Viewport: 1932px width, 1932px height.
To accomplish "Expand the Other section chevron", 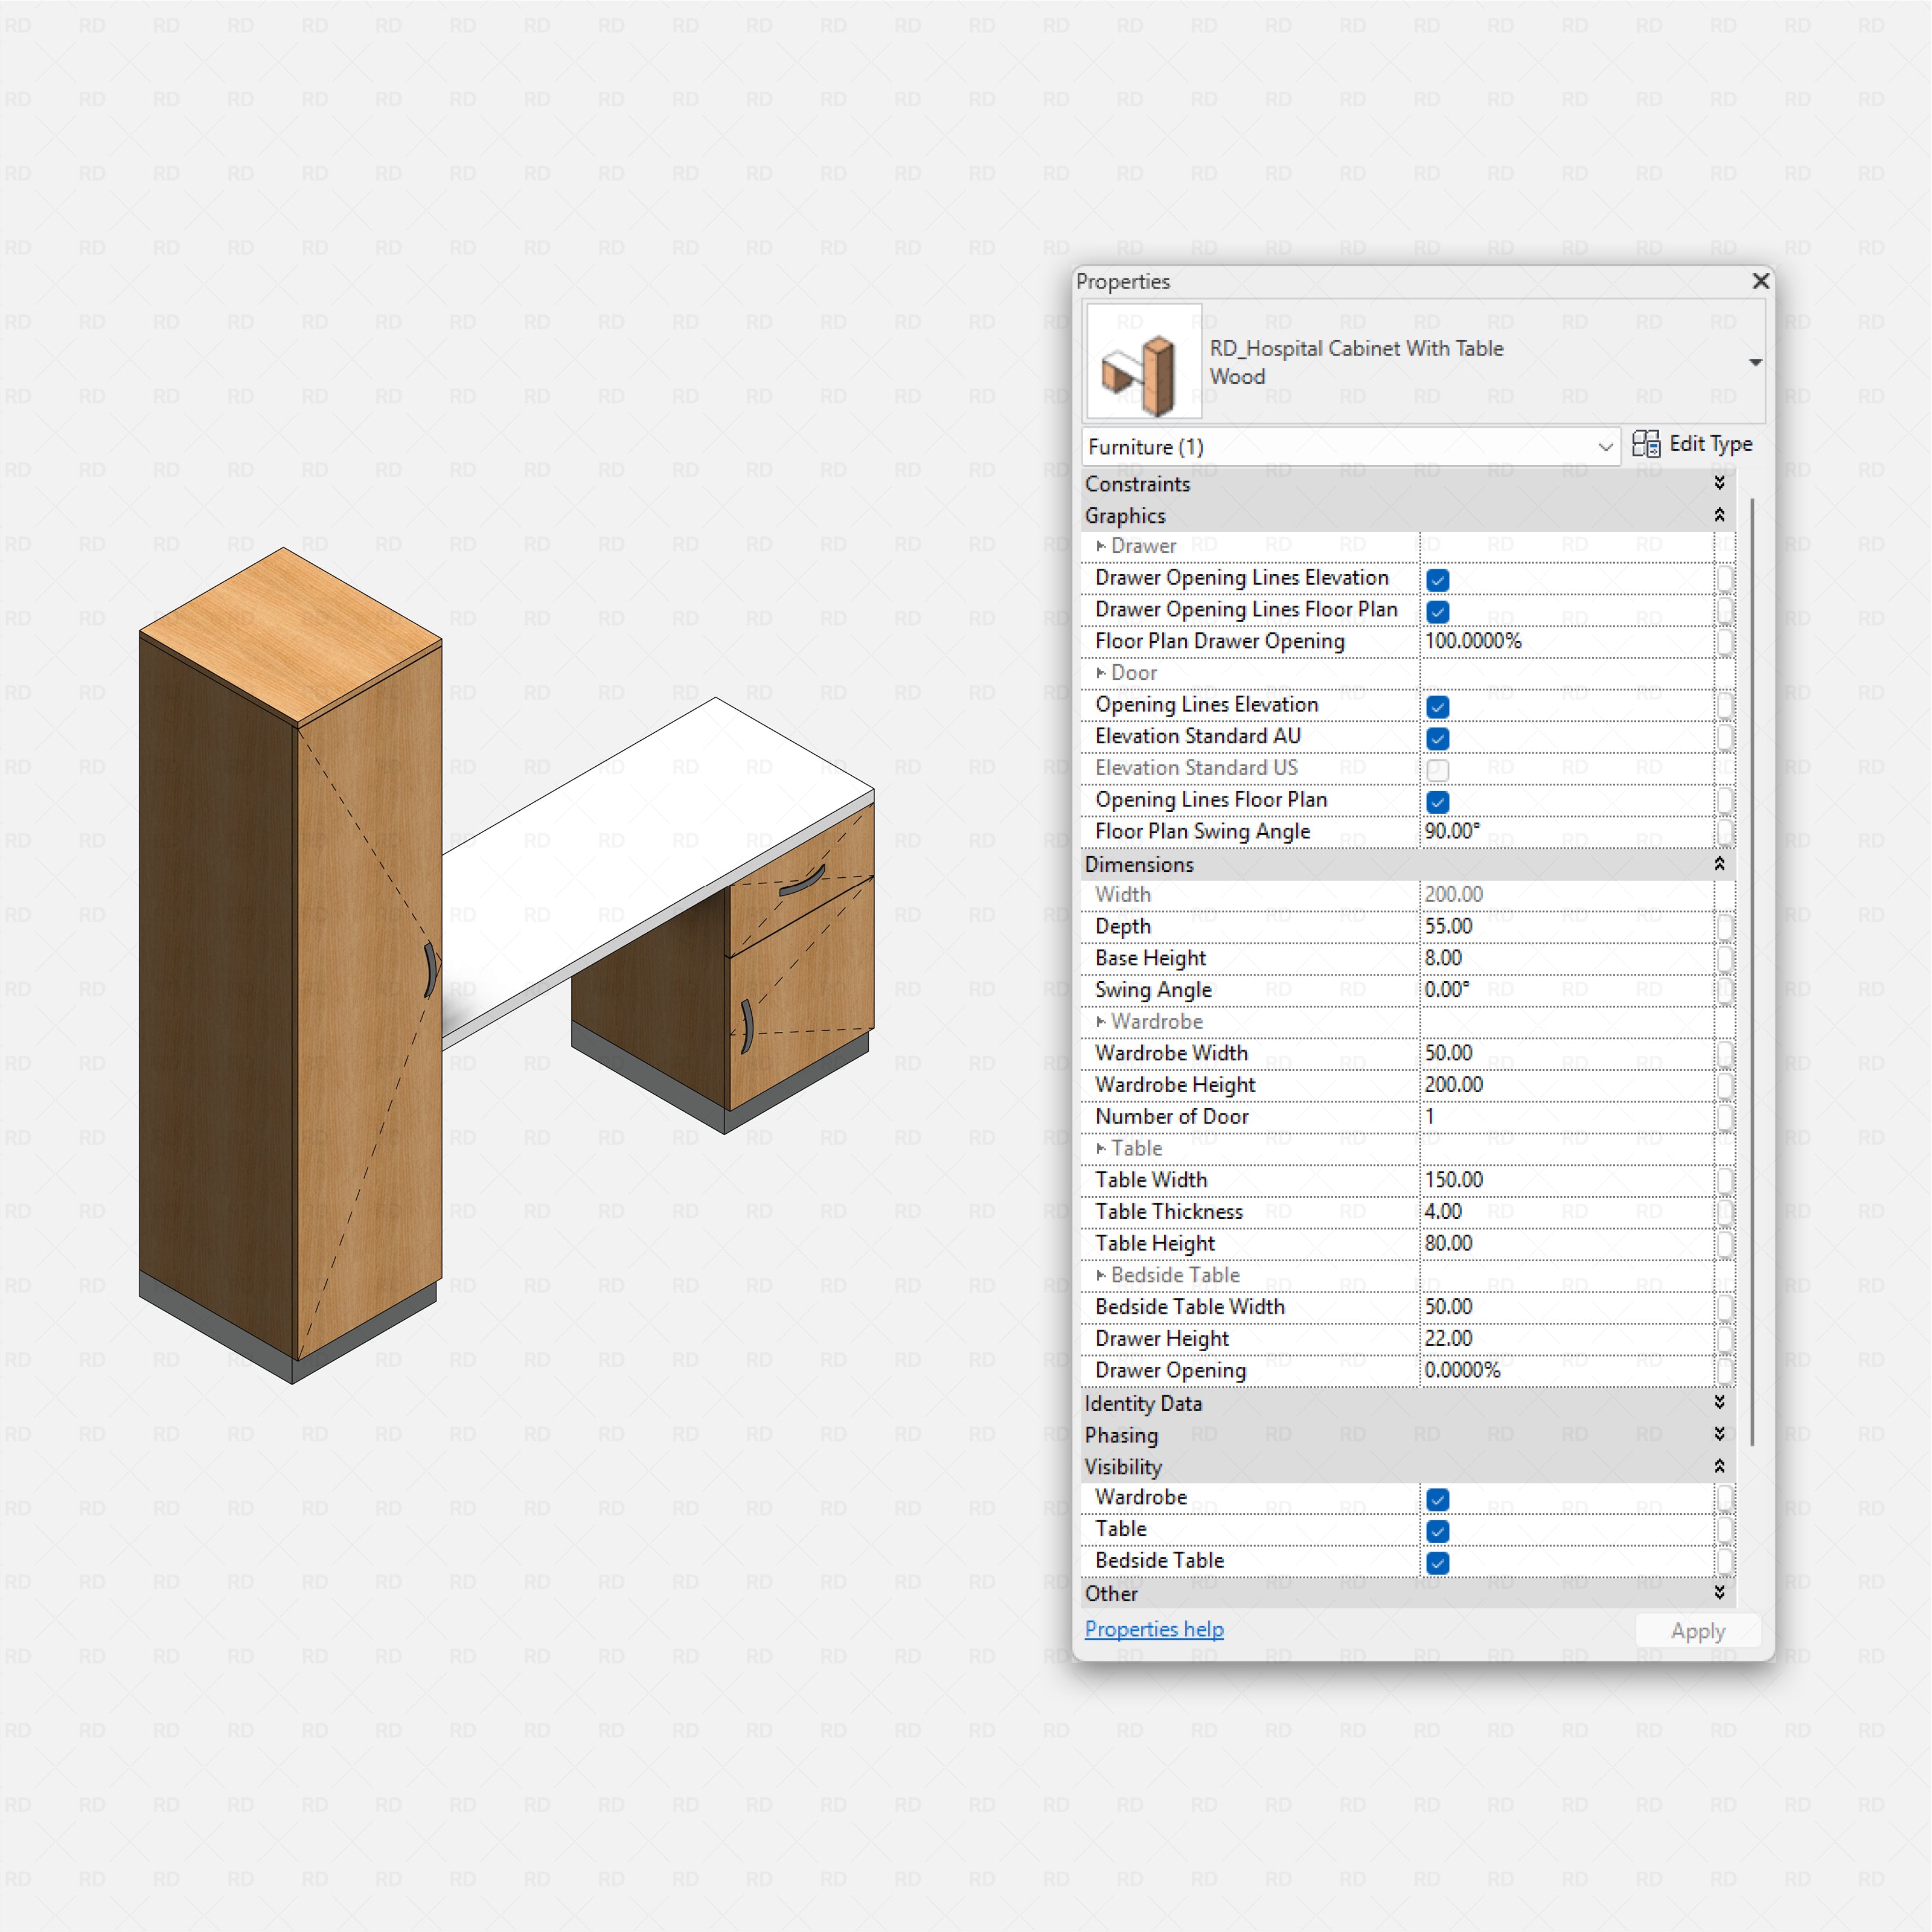I will point(1719,1593).
